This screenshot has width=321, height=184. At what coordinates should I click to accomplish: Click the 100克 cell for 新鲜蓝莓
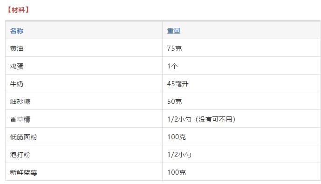[x=241, y=172]
